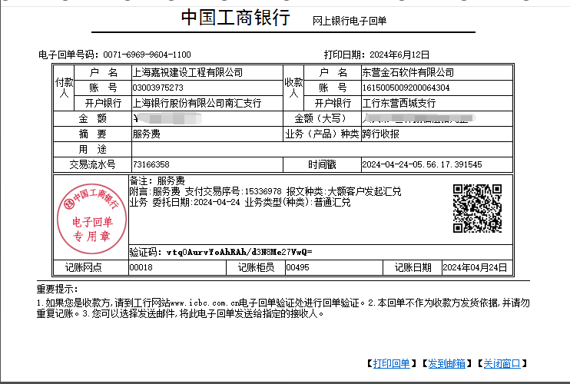
Task: Click the 网上银行电子回单 subtitle
Action: click(350, 21)
